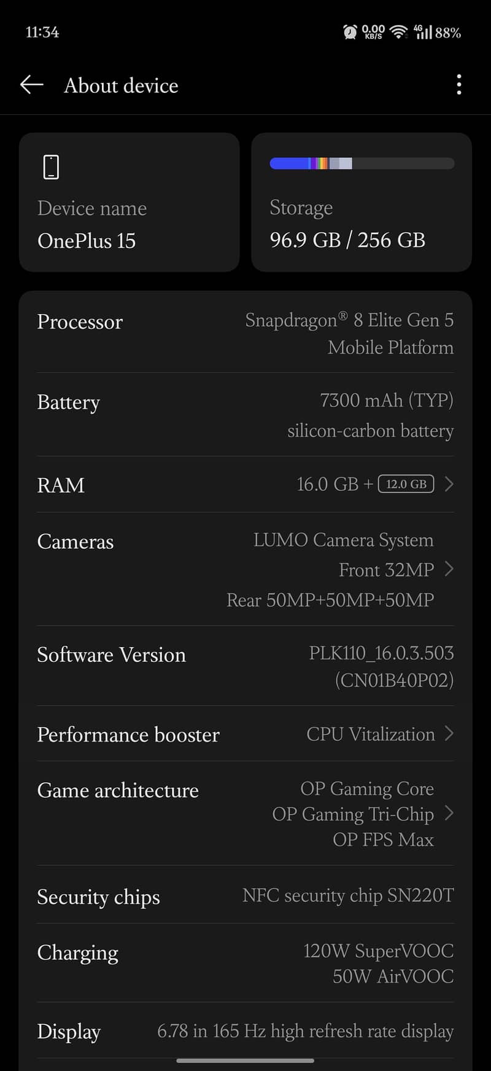Open Game architecture details via its chevron
This screenshot has height=1071, width=491.
coord(450,814)
